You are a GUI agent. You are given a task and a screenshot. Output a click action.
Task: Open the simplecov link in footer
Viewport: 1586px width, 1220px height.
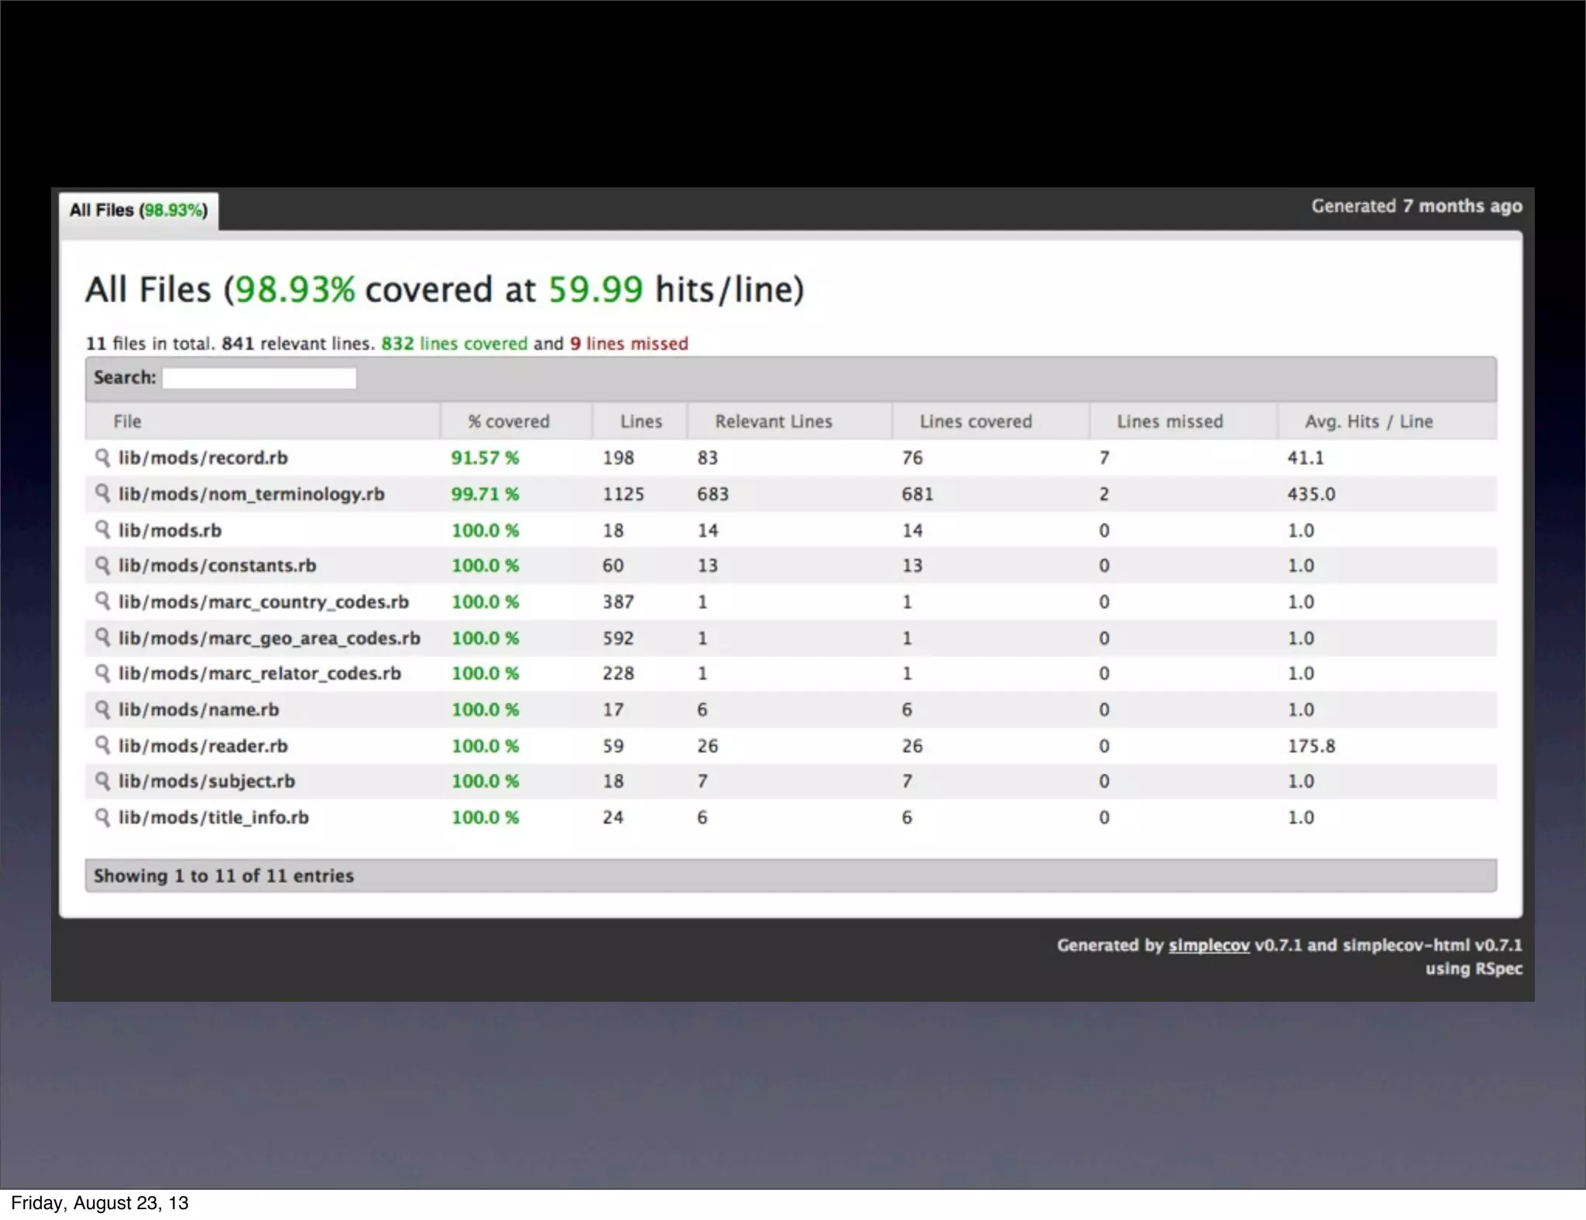click(x=1208, y=945)
